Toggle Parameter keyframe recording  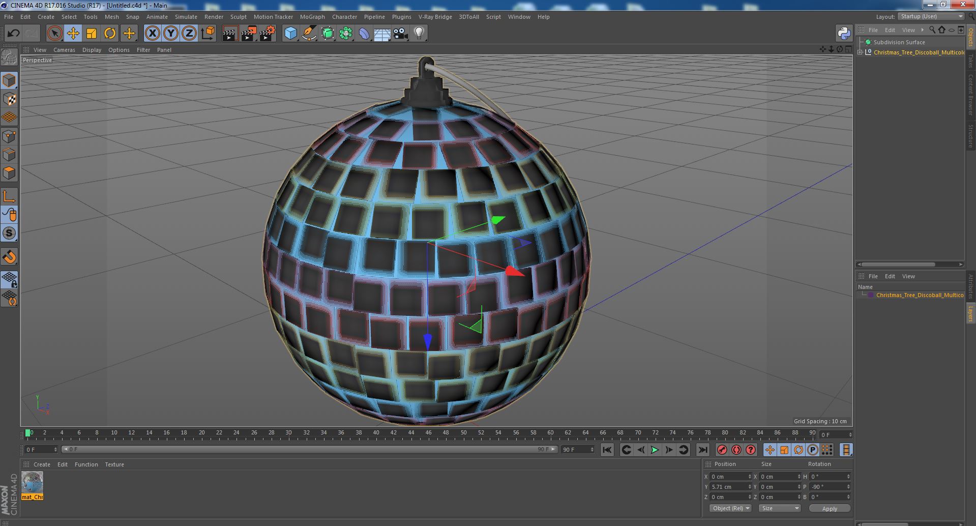[812, 450]
